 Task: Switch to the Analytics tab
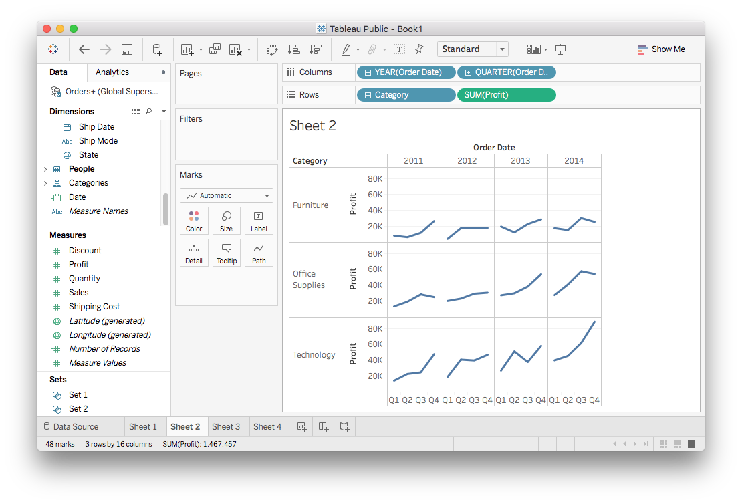(x=112, y=72)
